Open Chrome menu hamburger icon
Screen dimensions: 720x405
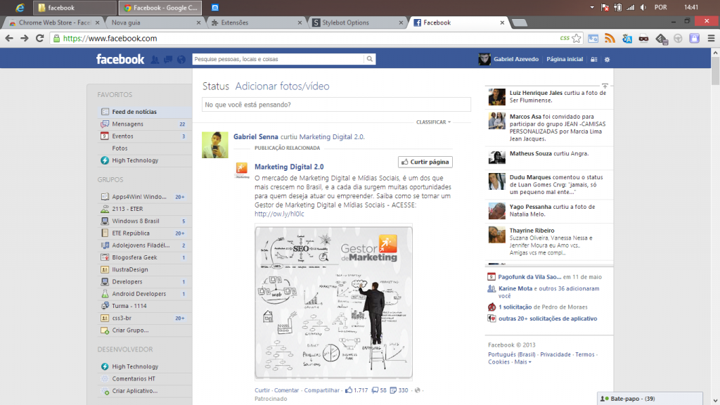[711, 38]
